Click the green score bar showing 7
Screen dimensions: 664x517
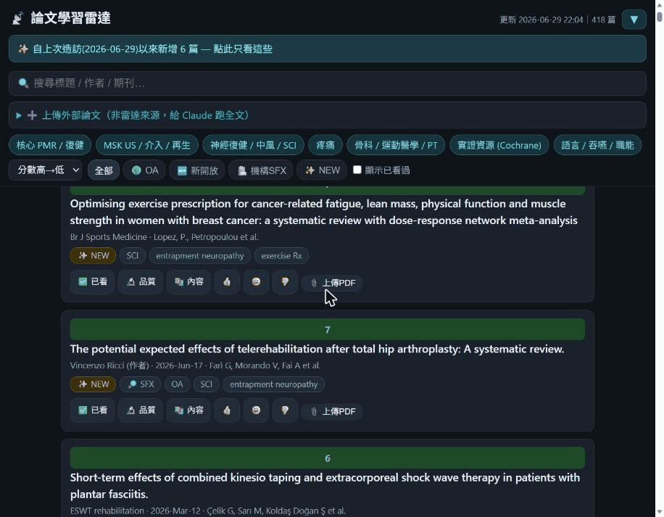328,329
